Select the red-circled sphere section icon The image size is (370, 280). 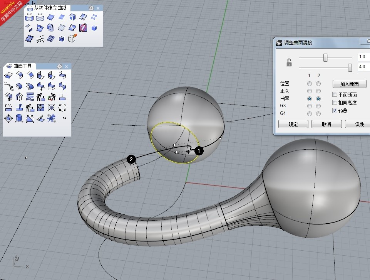click(x=83, y=28)
